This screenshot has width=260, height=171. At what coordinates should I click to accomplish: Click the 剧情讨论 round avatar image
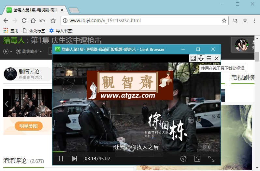[x=10, y=74]
